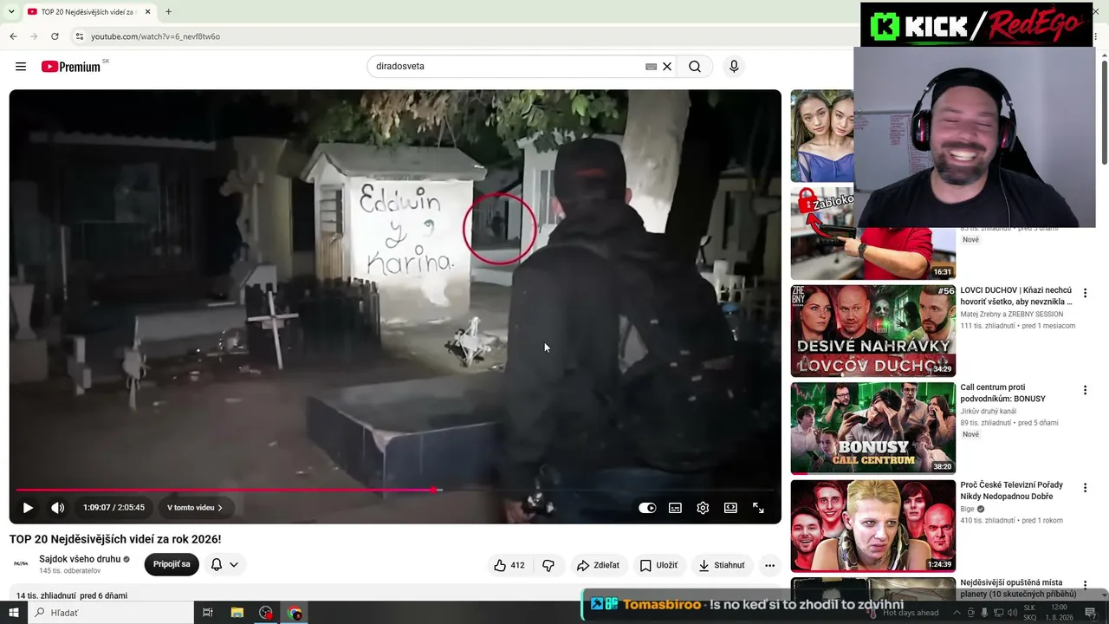View site information next to the URL
This screenshot has height=624, width=1109.
tap(79, 36)
